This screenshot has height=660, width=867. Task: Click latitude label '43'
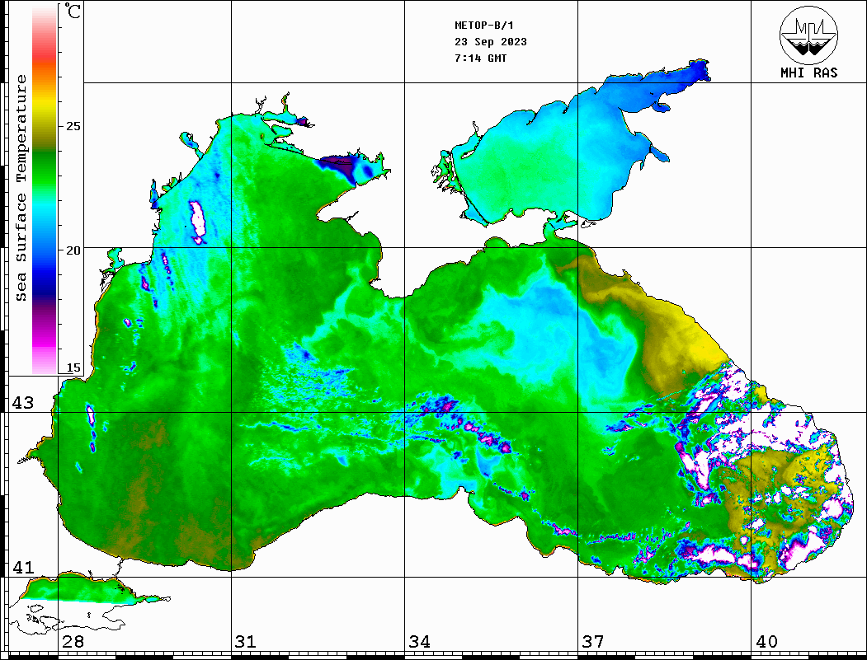pyautogui.click(x=23, y=403)
